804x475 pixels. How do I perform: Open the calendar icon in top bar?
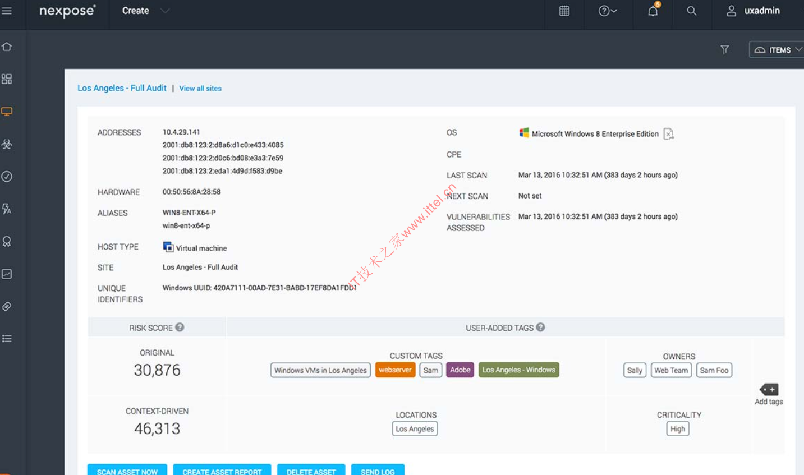point(564,11)
